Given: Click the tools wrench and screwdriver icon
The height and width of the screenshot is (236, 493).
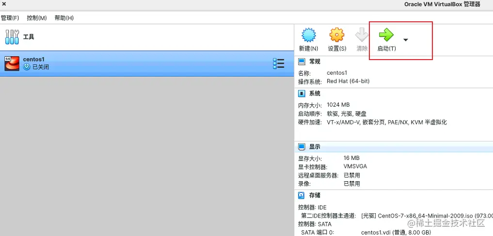Looking at the screenshot, I should coord(12,37).
